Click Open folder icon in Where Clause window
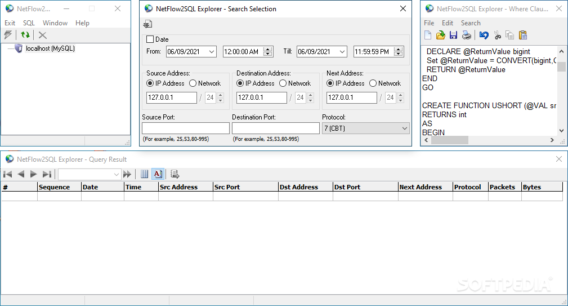 click(x=440, y=35)
